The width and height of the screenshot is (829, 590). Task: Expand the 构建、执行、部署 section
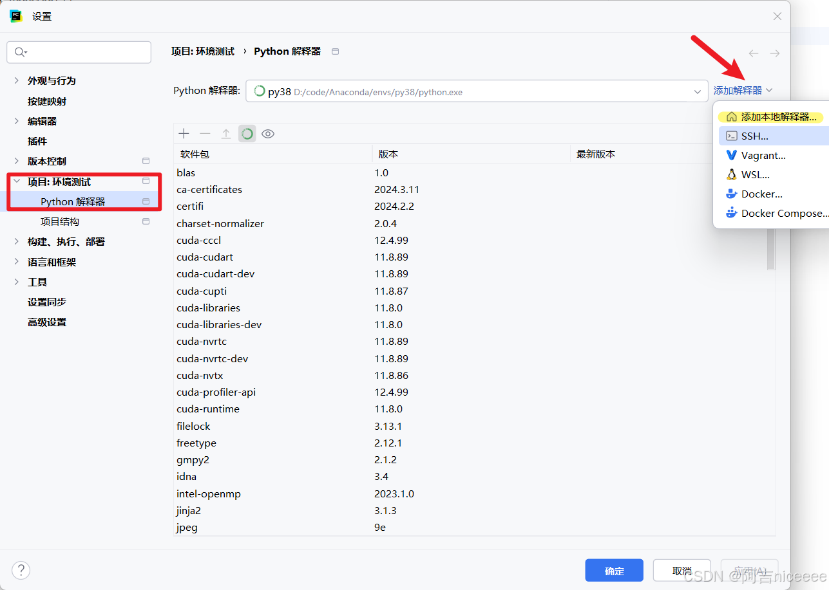point(17,241)
